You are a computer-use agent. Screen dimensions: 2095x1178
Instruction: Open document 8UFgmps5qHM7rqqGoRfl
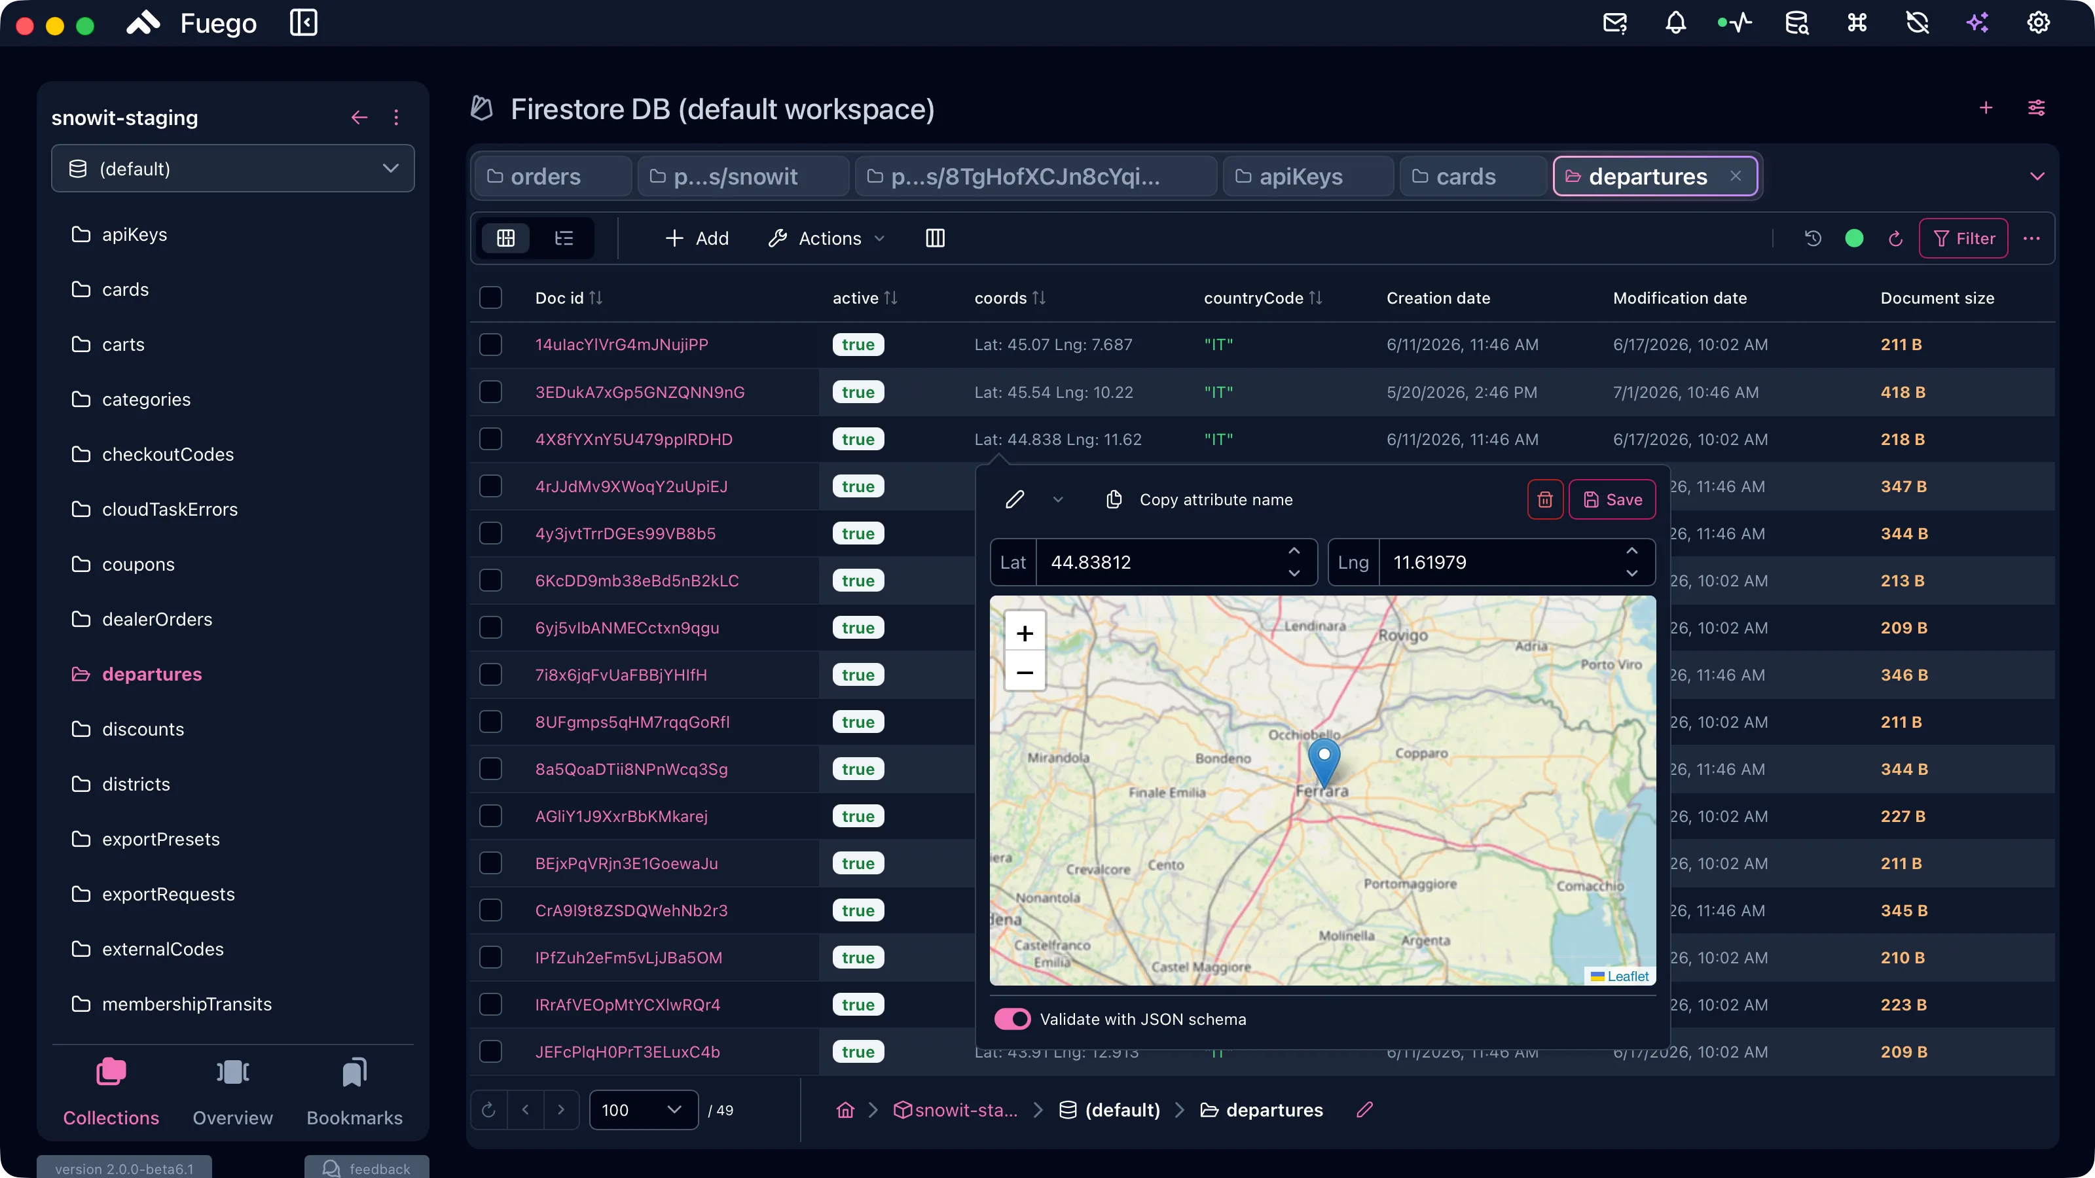tap(632, 721)
